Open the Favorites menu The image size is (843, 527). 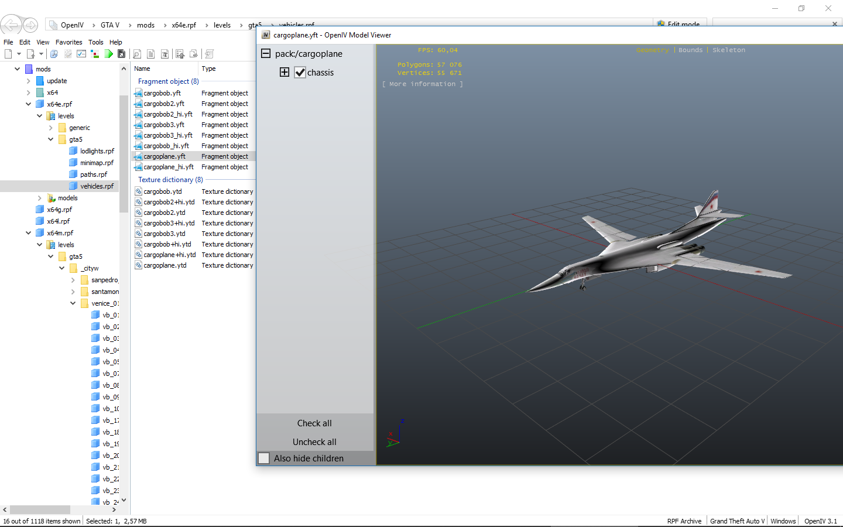(68, 42)
